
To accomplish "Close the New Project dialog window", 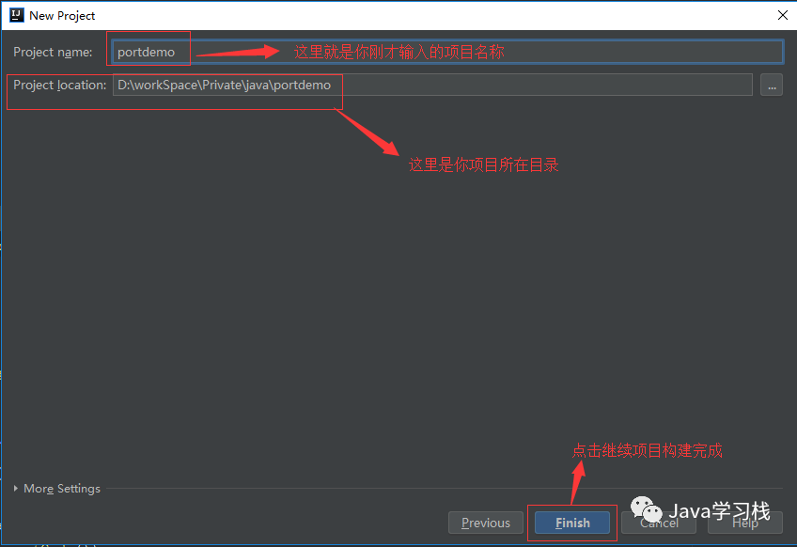I will click(783, 15).
